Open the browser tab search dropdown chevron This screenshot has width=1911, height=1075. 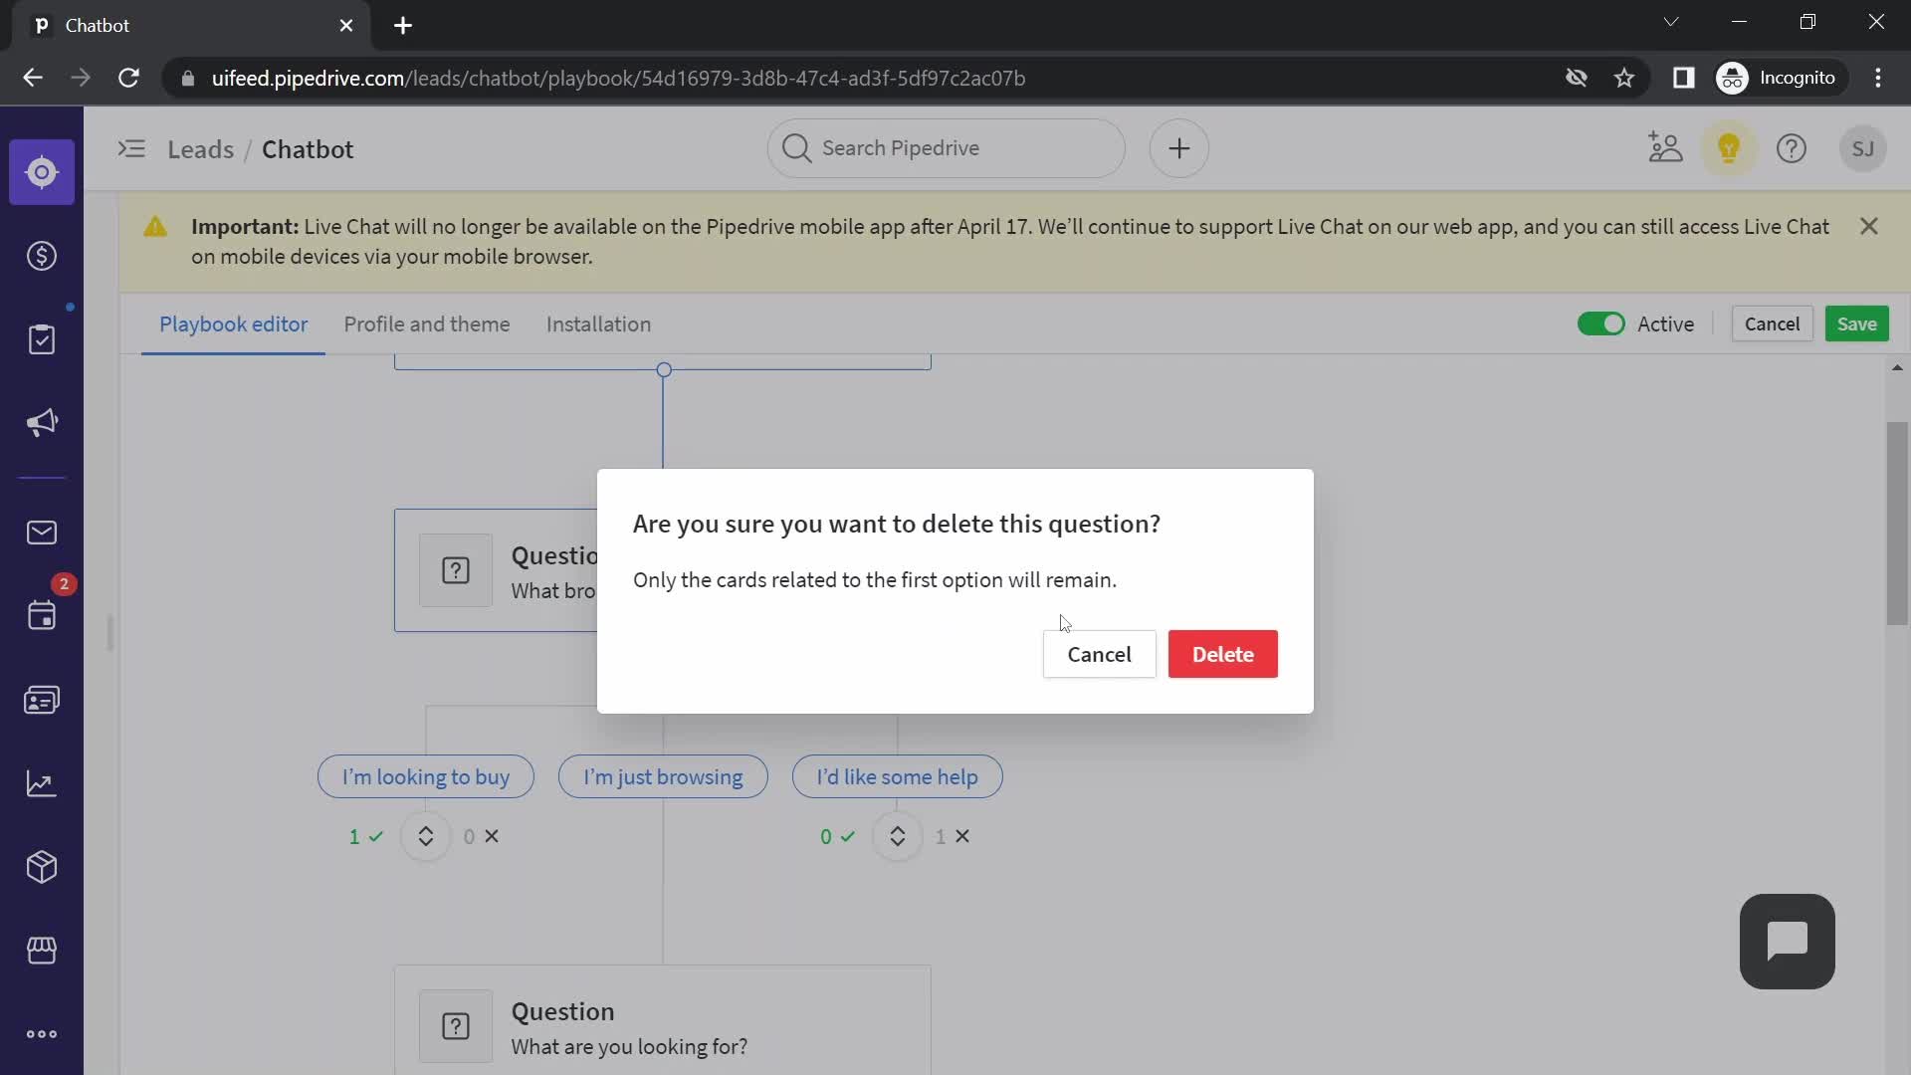point(1671,22)
